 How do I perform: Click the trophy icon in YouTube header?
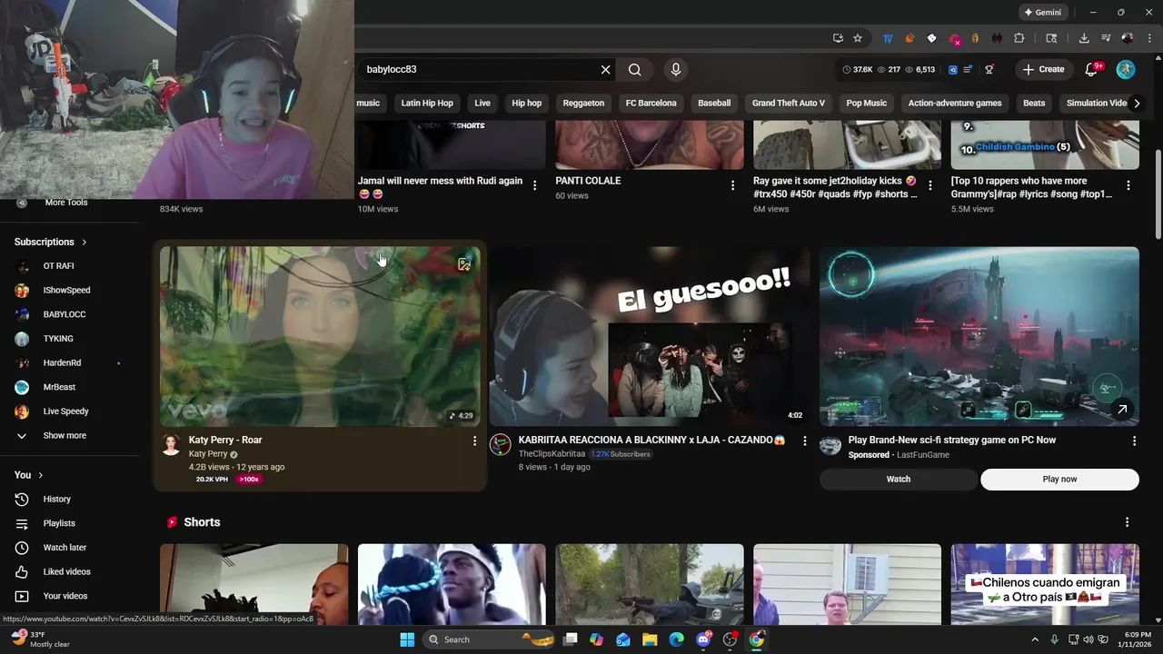pos(989,69)
